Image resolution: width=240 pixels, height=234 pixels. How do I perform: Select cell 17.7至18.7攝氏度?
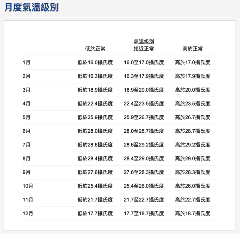144,214
